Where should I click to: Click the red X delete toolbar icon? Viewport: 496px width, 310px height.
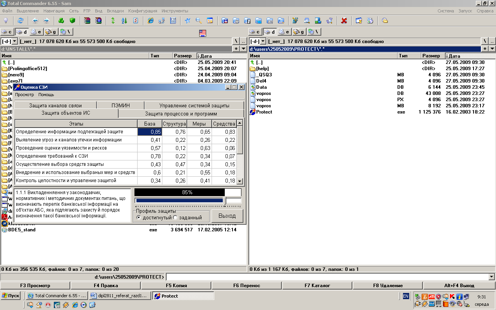[x=344, y=21]
